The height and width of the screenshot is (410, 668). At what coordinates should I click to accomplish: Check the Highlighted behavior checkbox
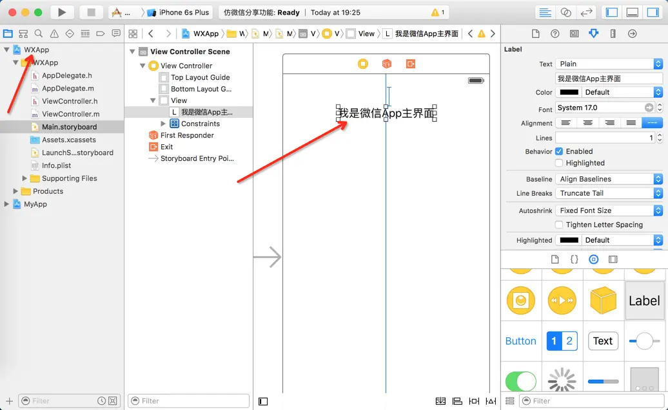click(x=559, y=163)
